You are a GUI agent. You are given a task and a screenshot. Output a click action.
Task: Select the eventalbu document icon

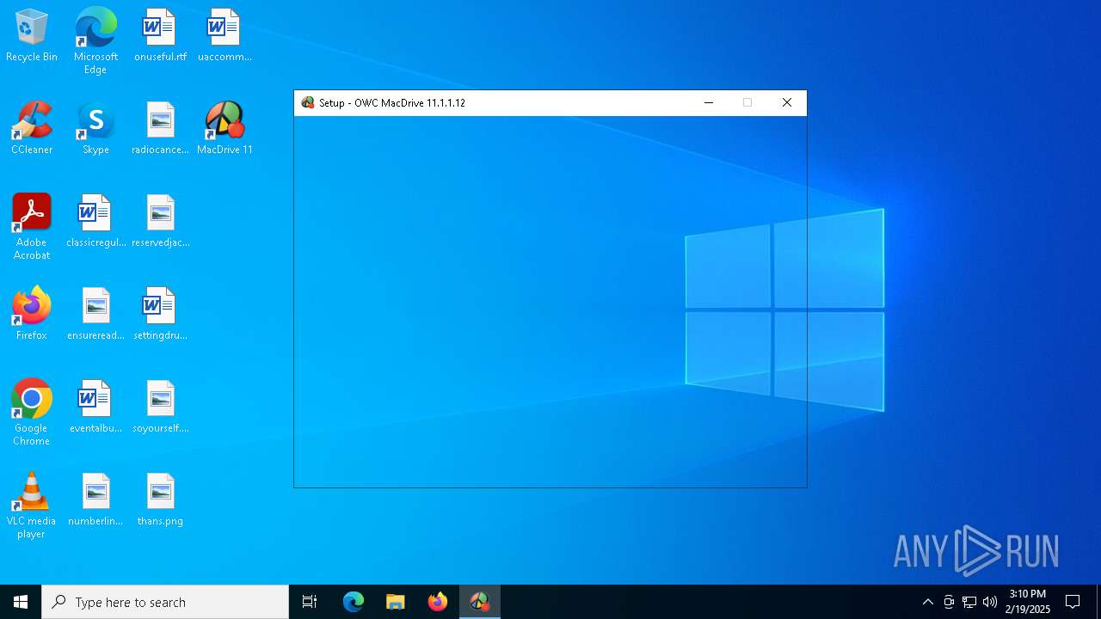tap(95, 408)
